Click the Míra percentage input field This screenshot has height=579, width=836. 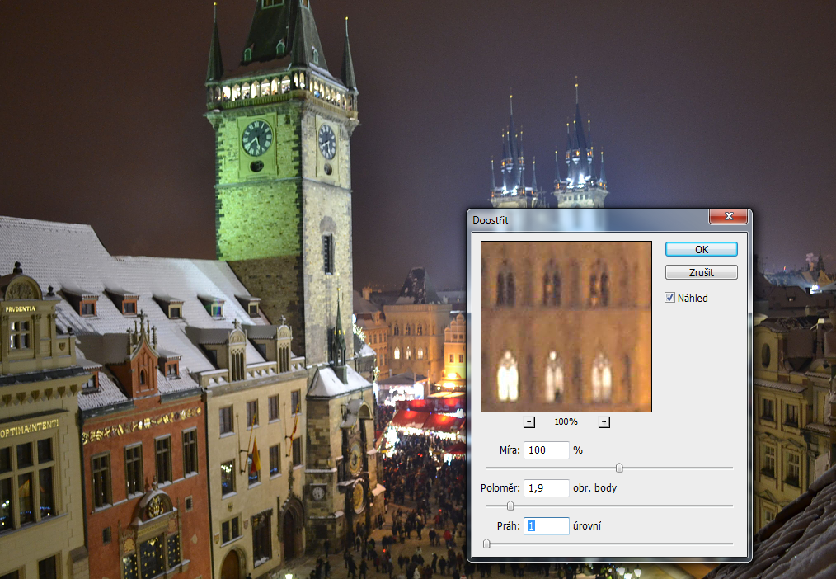[546, 450]
